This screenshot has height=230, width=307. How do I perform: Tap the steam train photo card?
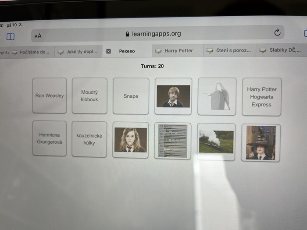coord(216,141)
